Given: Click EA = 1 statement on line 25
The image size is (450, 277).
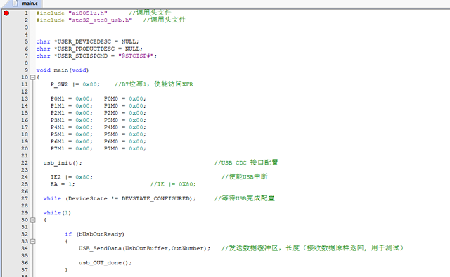Looking at the screenshot, I should [63, 184].
